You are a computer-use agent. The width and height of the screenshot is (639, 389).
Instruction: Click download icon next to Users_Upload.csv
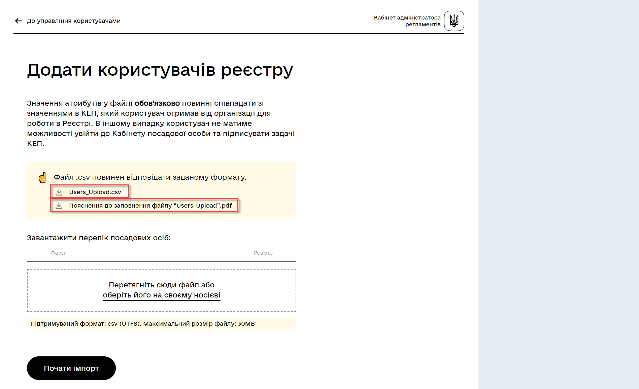click(59, 192)
